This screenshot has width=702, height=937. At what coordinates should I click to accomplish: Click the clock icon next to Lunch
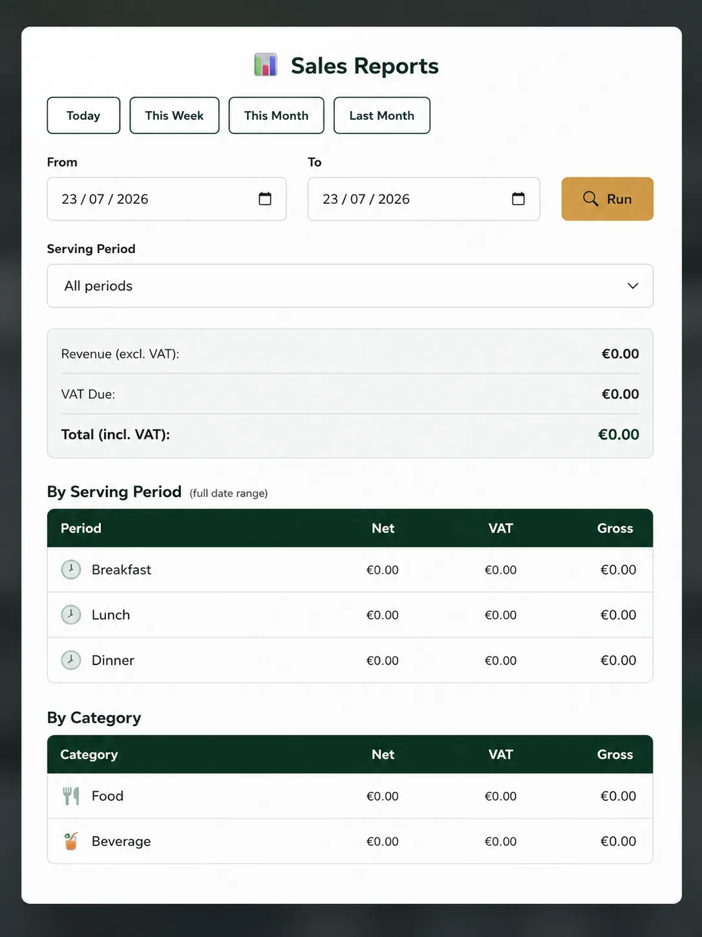tap(71, 615)
